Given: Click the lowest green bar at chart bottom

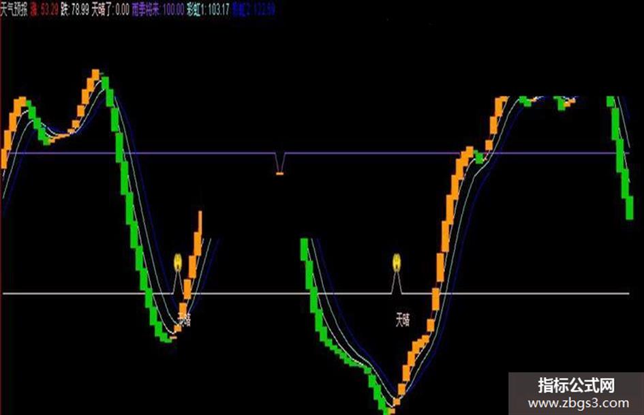Looking at the screenshot, I should pos(387,410).
